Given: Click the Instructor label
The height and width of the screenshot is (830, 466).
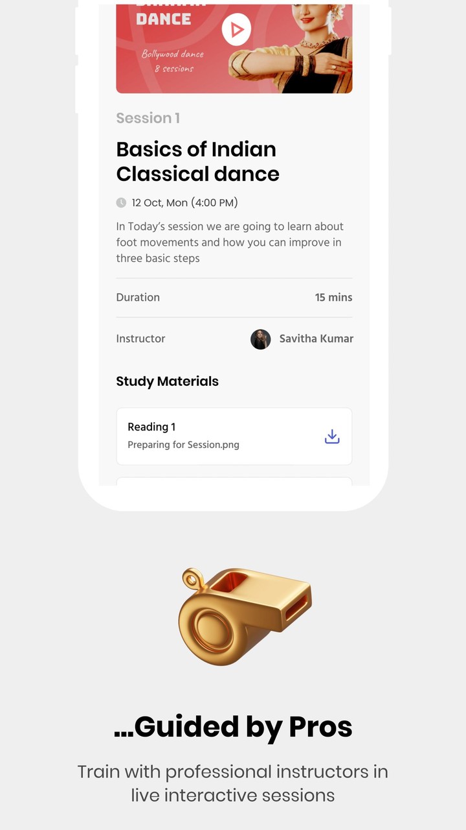Looking at the screenshot, I should tap(140, 338).
